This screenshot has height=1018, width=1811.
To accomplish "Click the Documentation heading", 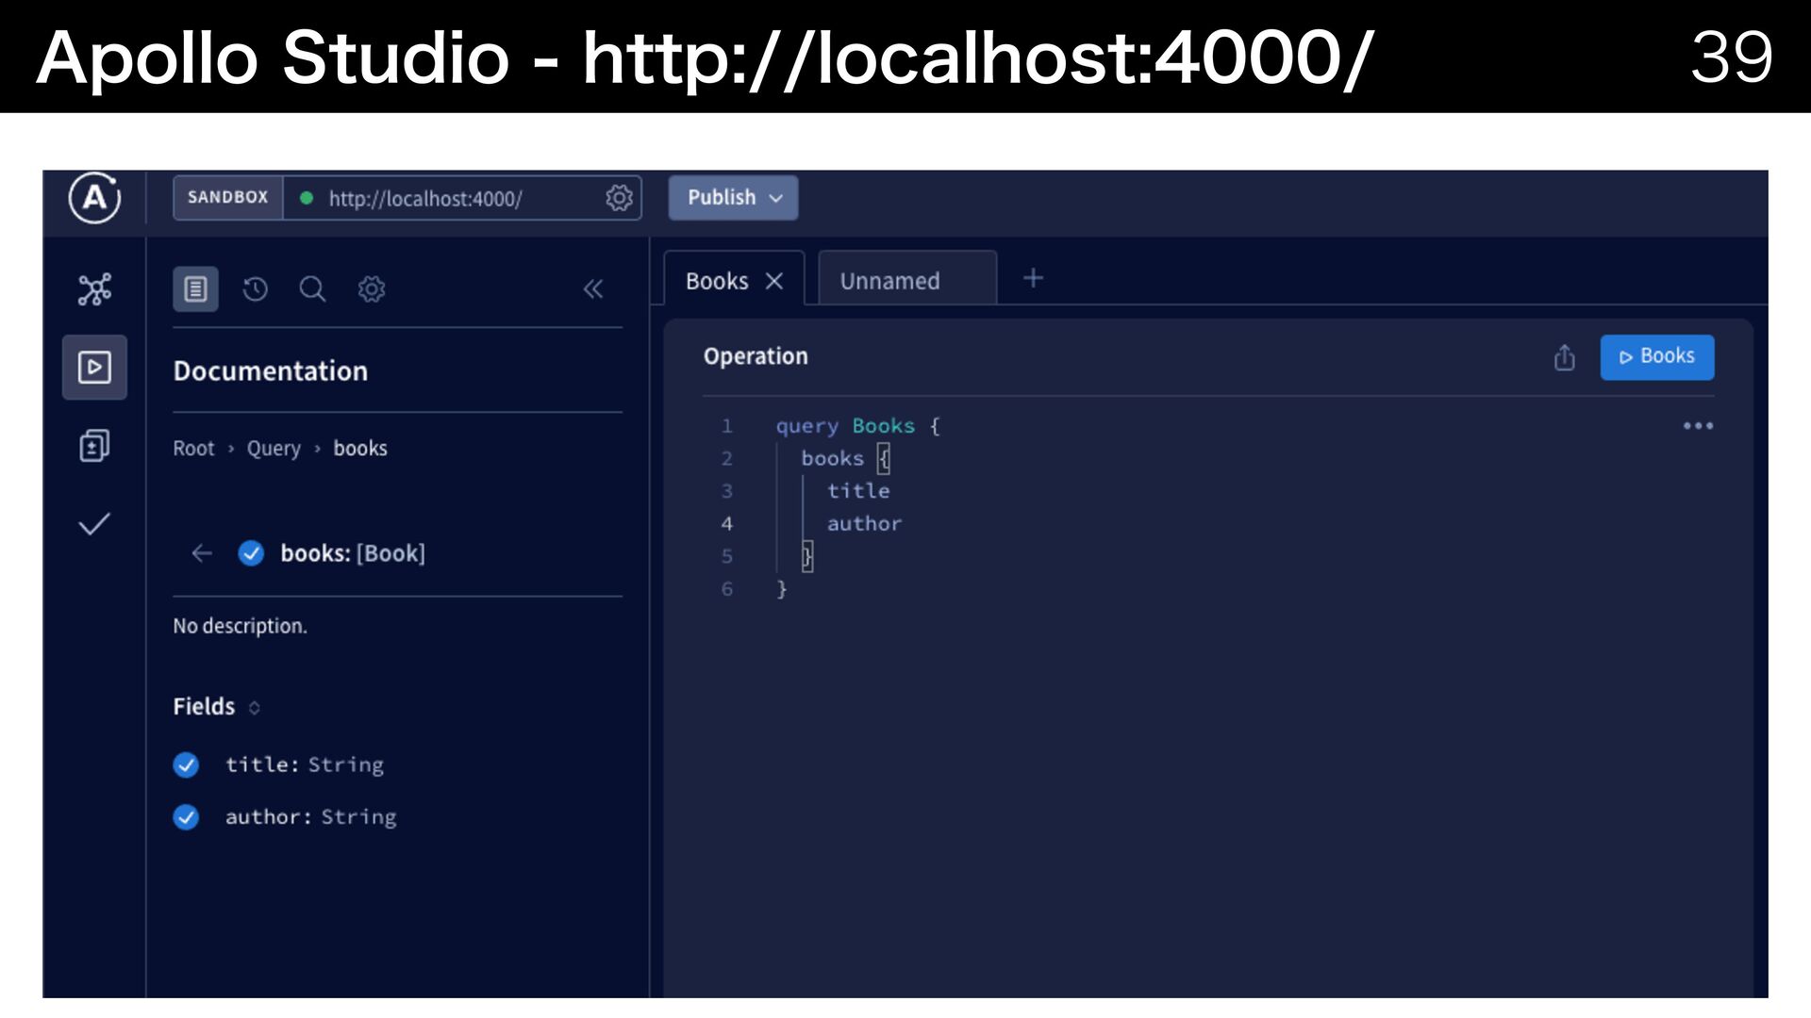I will click(271, 371).
